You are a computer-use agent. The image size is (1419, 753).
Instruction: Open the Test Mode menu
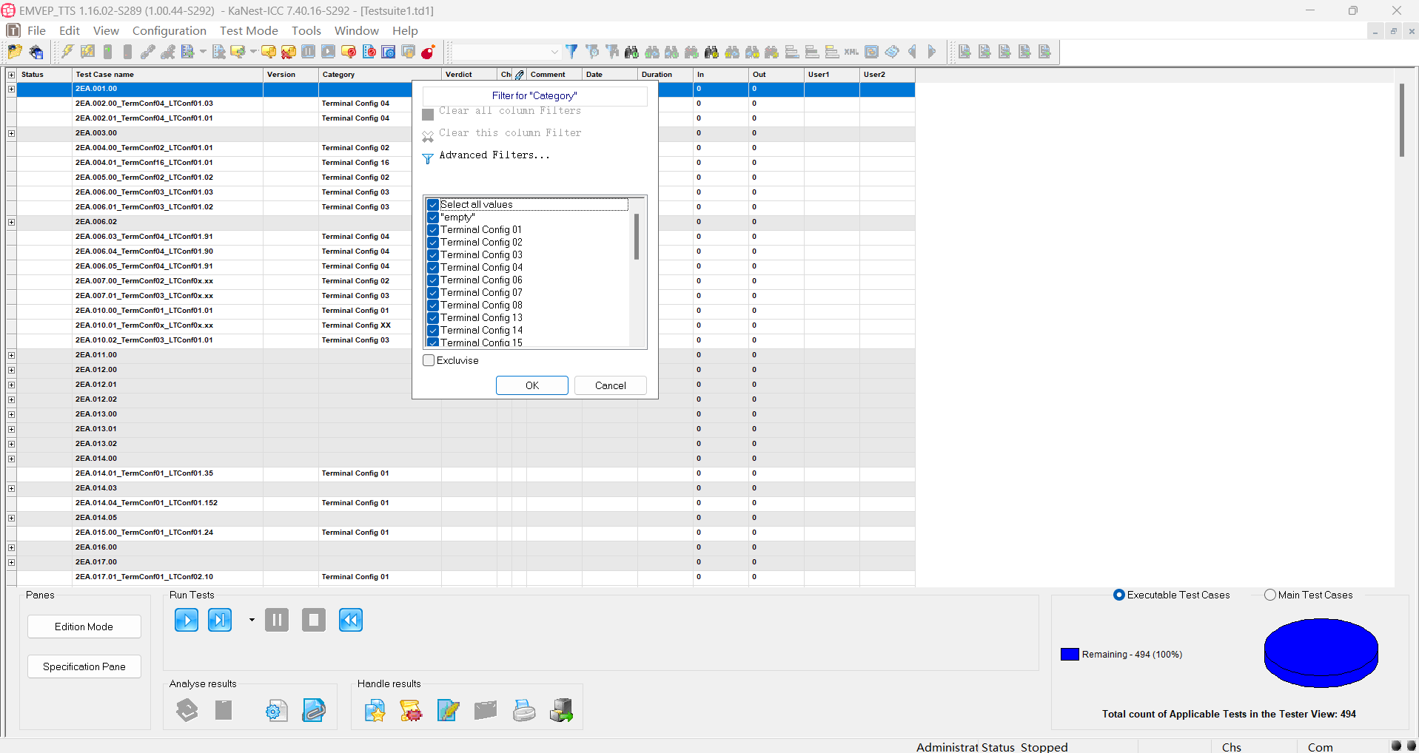click(249, 30)
